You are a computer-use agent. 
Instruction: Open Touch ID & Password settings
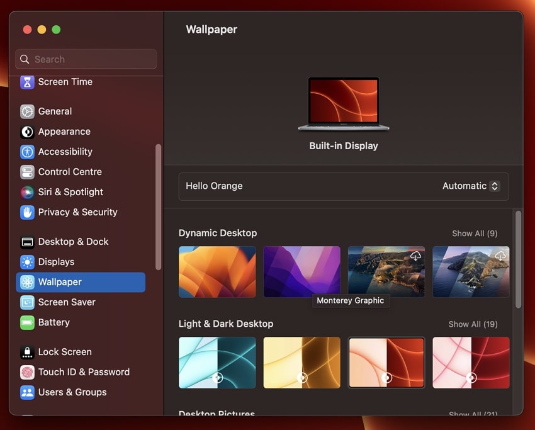pyautogui.click(x=82, y=372)
